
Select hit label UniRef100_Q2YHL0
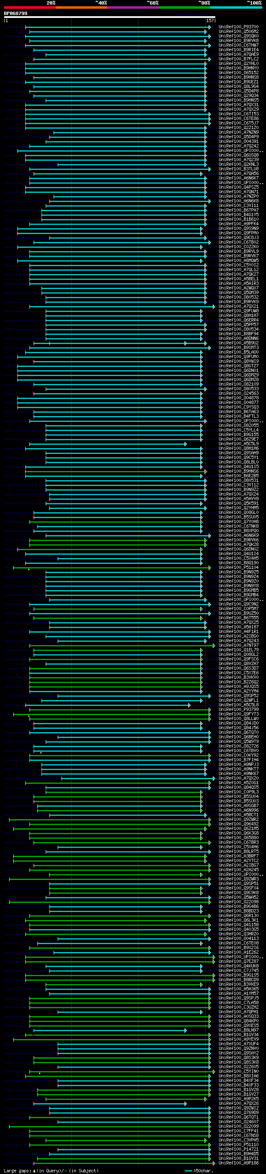(x=238, y=63)
